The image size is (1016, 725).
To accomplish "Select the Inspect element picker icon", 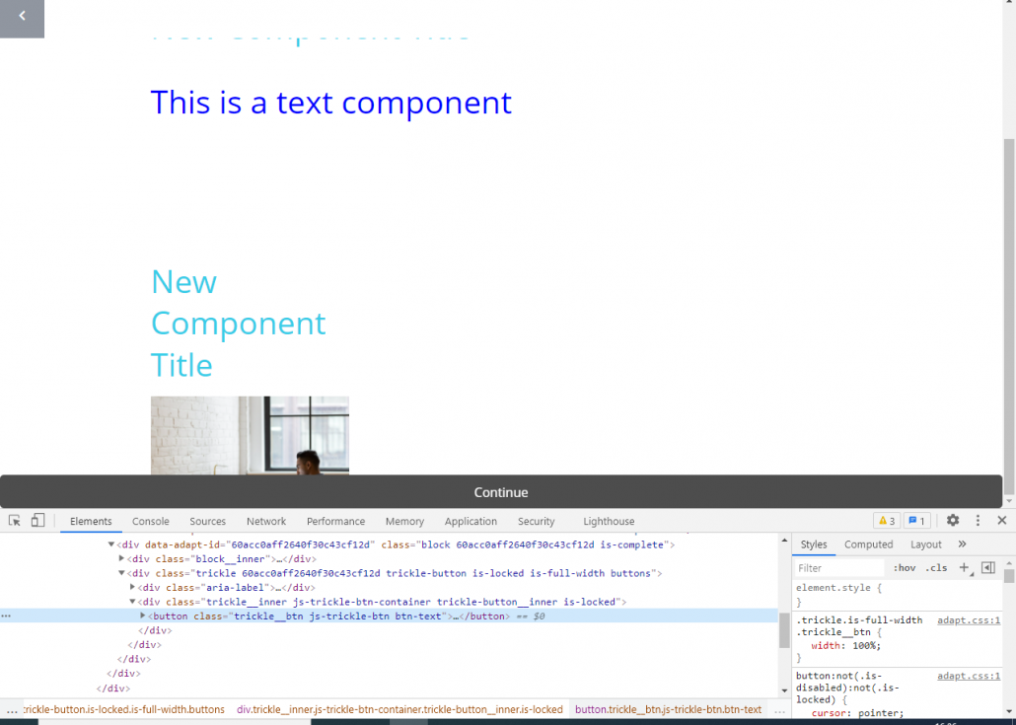I will pos(14,520).
